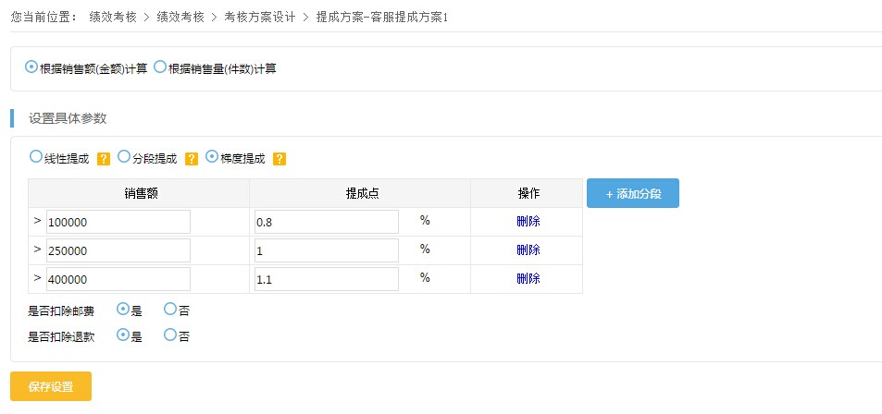Open 考核方案设计 breadcrumb link
The image size is (882, 414).
259,17
